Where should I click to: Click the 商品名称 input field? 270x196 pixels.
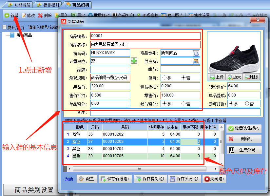145,44
